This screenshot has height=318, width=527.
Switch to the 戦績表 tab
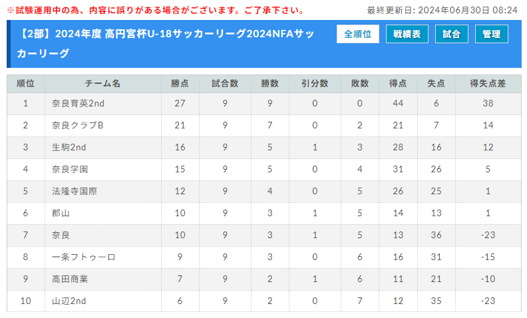tap(407, 34)
